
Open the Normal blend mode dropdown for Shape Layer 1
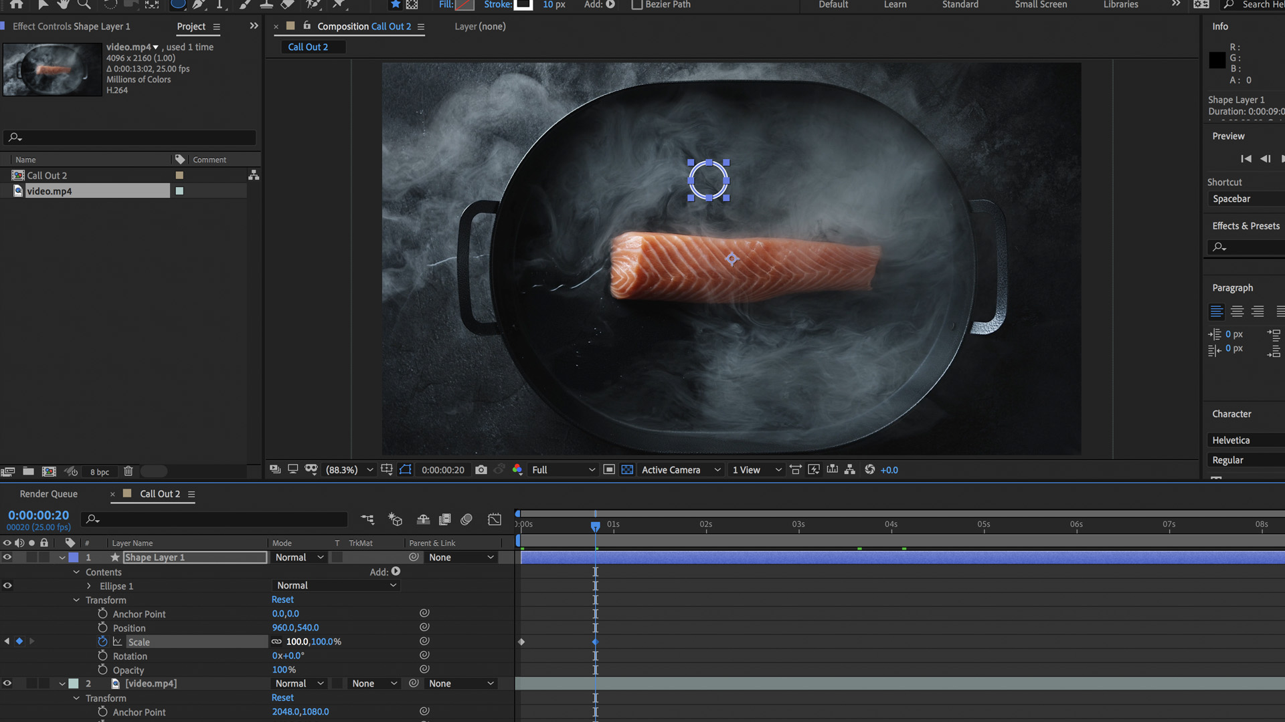click(x=298, y=557)
